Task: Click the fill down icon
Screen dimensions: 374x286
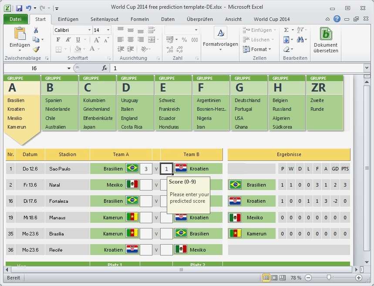Action: click(x=286, y=40)
